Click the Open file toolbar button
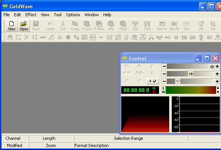221x150 pixels. (x=24, y=26)
